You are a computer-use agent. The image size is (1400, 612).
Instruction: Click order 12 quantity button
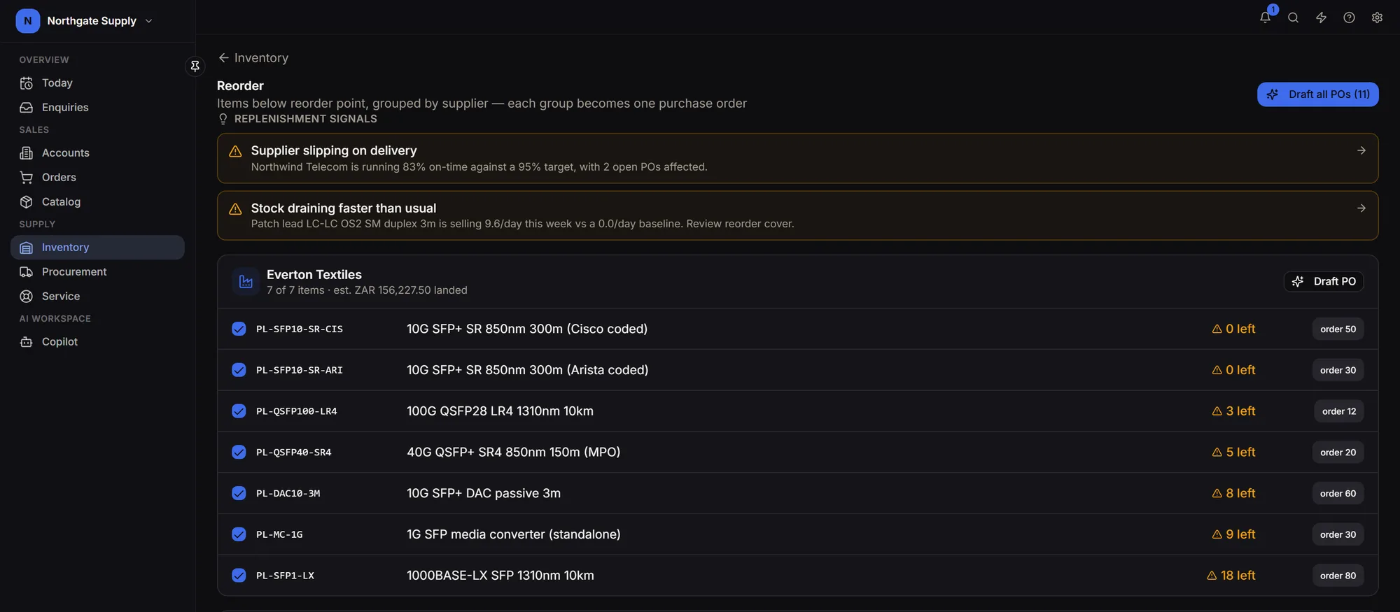click(1338, 411)
